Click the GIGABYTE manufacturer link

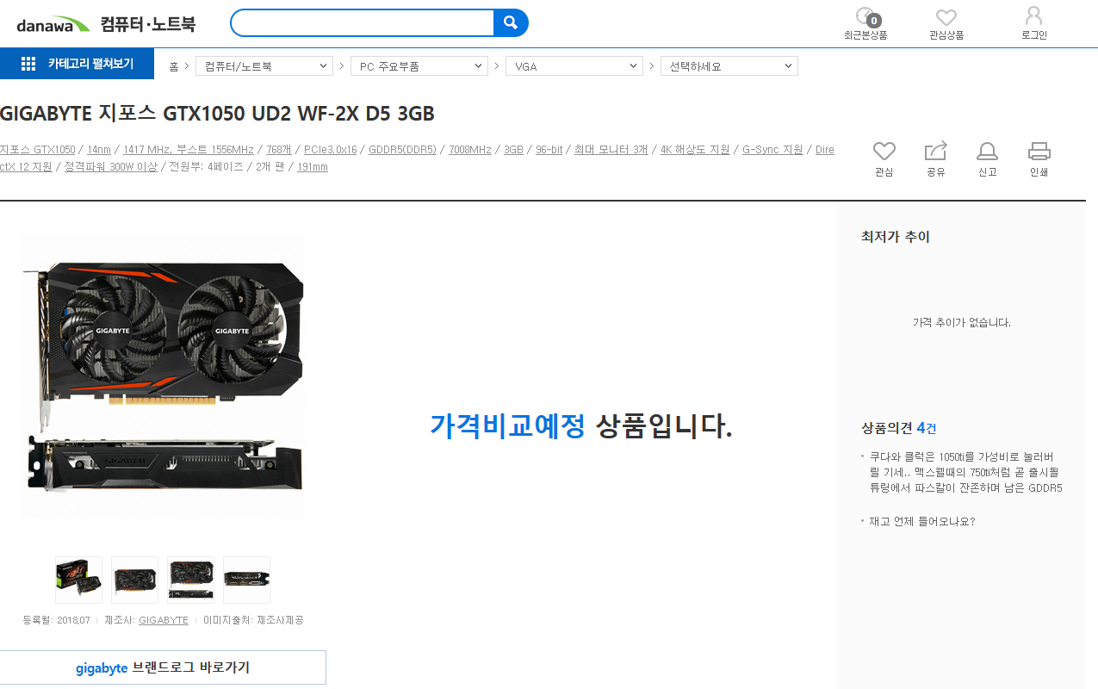tap(164, 620)
